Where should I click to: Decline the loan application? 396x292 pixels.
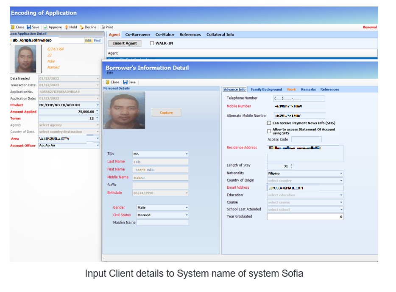tap(88, 27)
